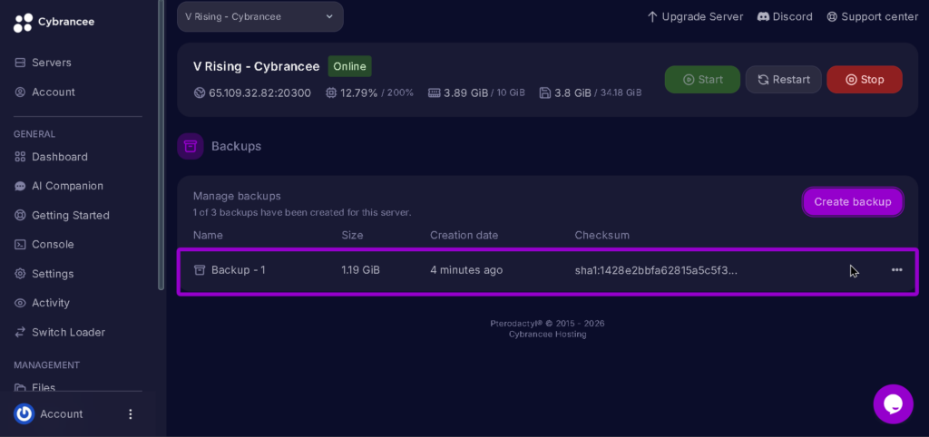Click the Checksum column header

pos(602,235)
